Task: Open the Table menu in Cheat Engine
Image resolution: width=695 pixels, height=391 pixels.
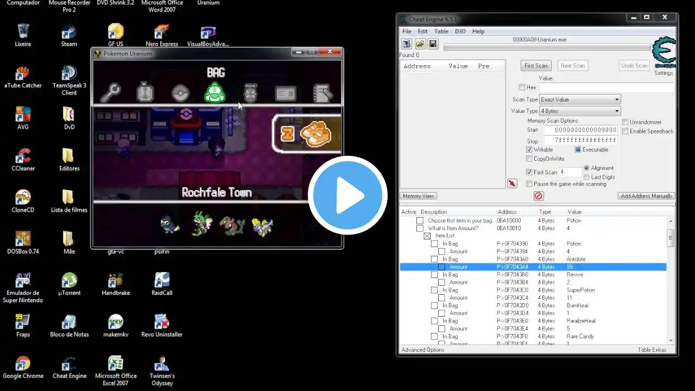Action: tap(441, 31)
